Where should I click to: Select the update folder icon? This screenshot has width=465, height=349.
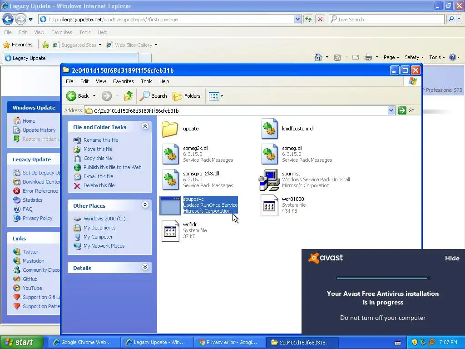[170, 129]
